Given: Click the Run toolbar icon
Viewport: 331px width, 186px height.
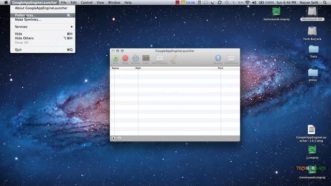Looking at the screenshot, I should point(115,58).
